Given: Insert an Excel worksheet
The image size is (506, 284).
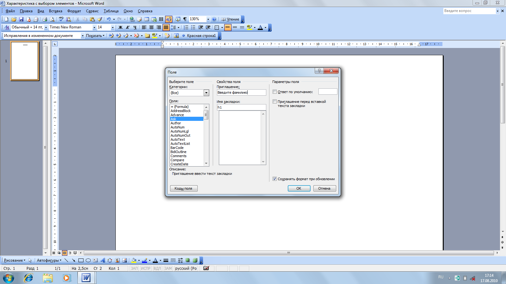Looking at the screenshot, I should [x=154, y=19].
